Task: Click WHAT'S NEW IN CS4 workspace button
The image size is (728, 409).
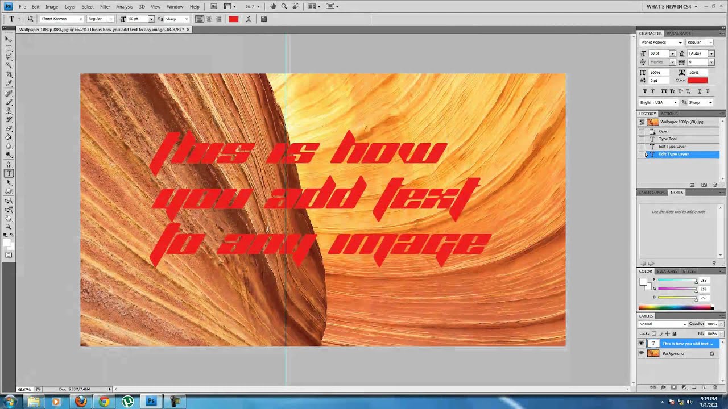Action: coord(672,6)
